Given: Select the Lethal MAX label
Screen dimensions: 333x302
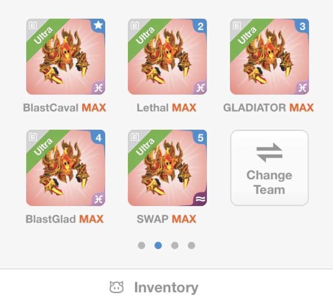Looking at the screenshot, I should (x=166, y=107).
